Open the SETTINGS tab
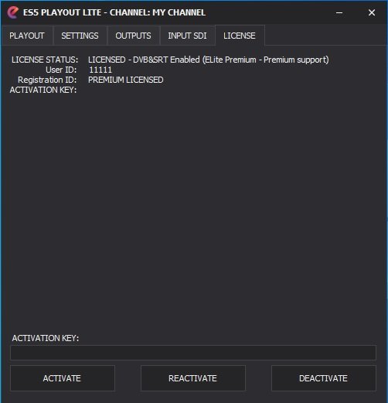Screen dimensions: 388x403 [x=80, y=36]
